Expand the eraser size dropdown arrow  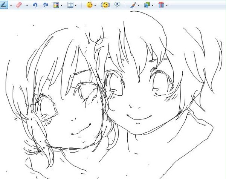[x=27, y=6]
